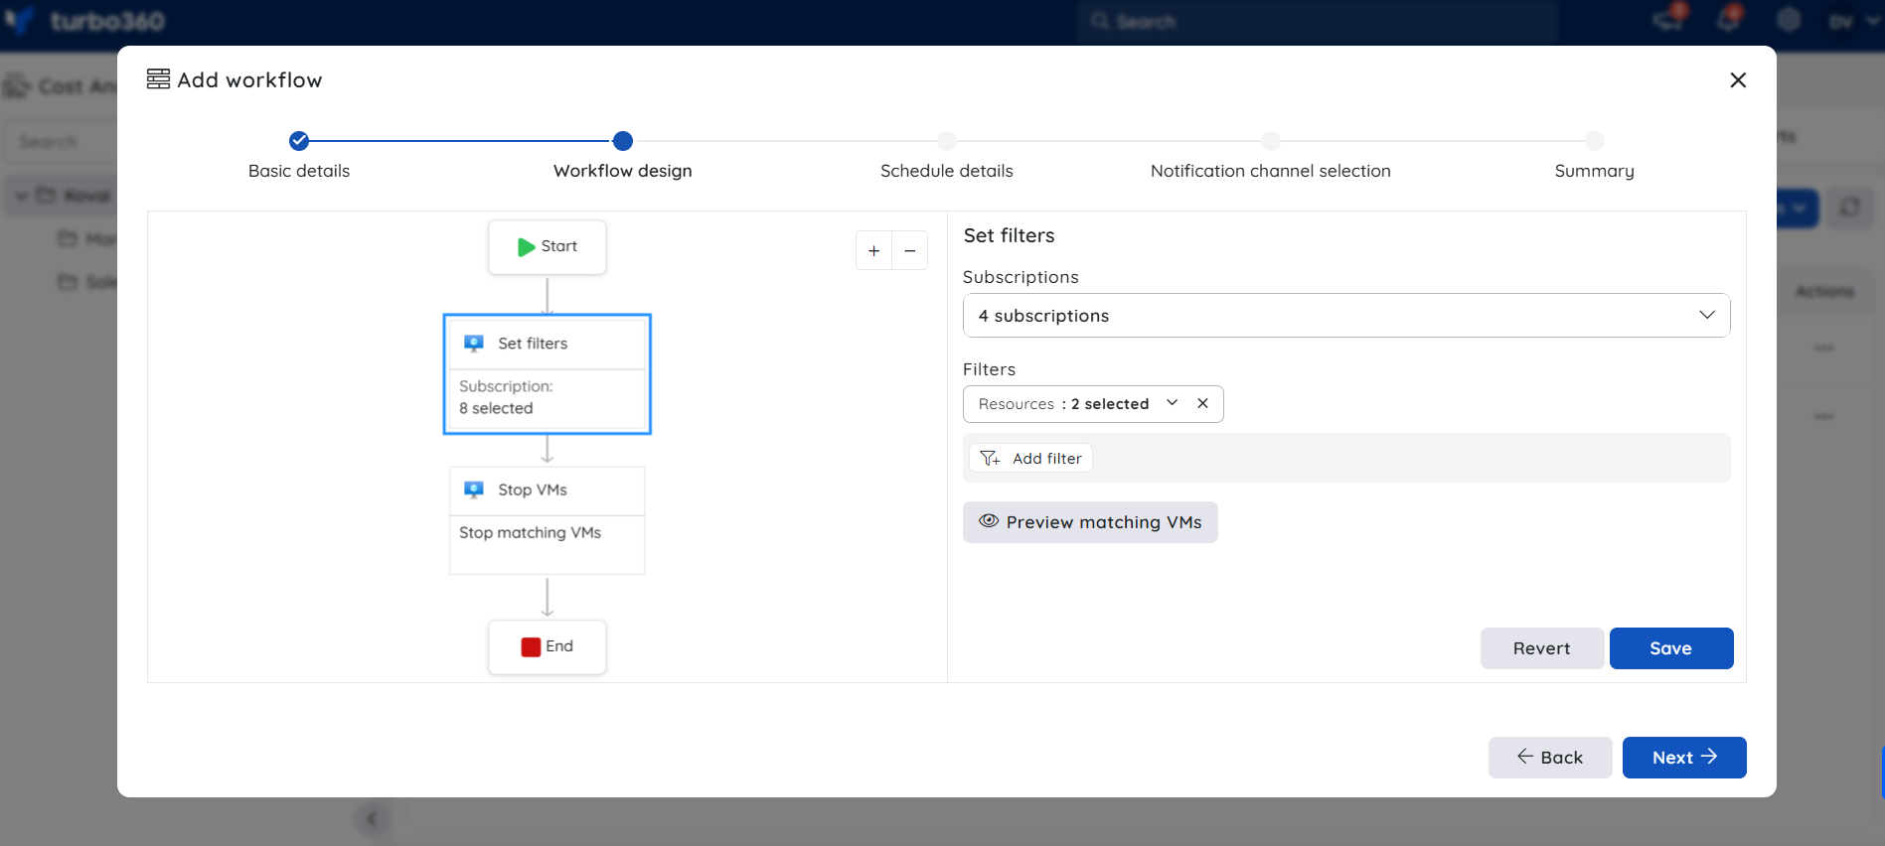Go to the Summary step
Viewport: 1885px width, 846px height.
[x=1595, y=171]
